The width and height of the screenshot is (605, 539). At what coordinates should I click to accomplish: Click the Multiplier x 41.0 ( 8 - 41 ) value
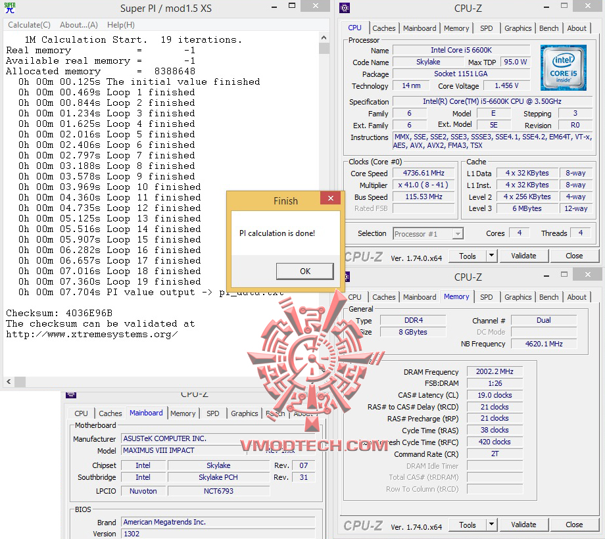point(423,185)
